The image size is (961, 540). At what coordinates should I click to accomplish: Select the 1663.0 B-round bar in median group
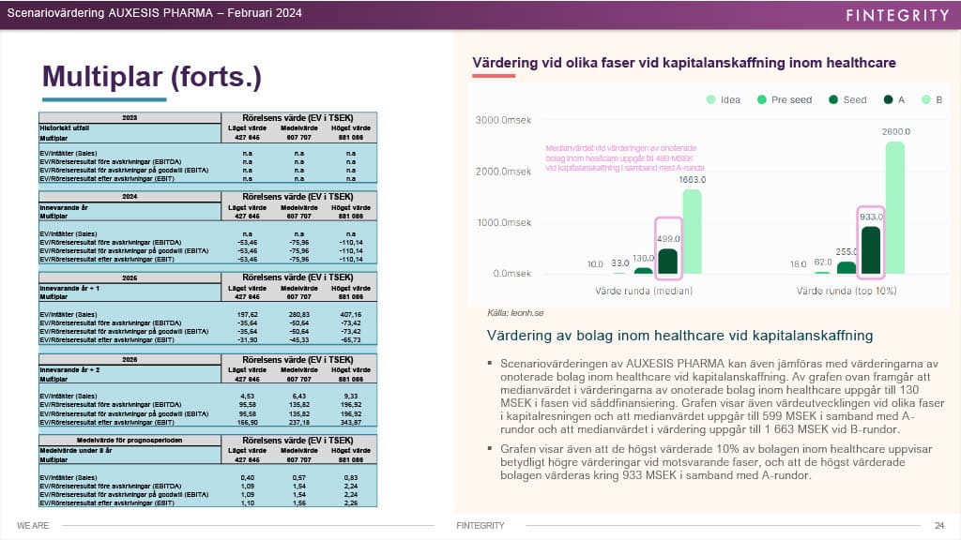tap(692, 232)
